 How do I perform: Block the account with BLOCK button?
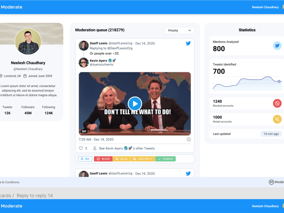tap(103, 159)
